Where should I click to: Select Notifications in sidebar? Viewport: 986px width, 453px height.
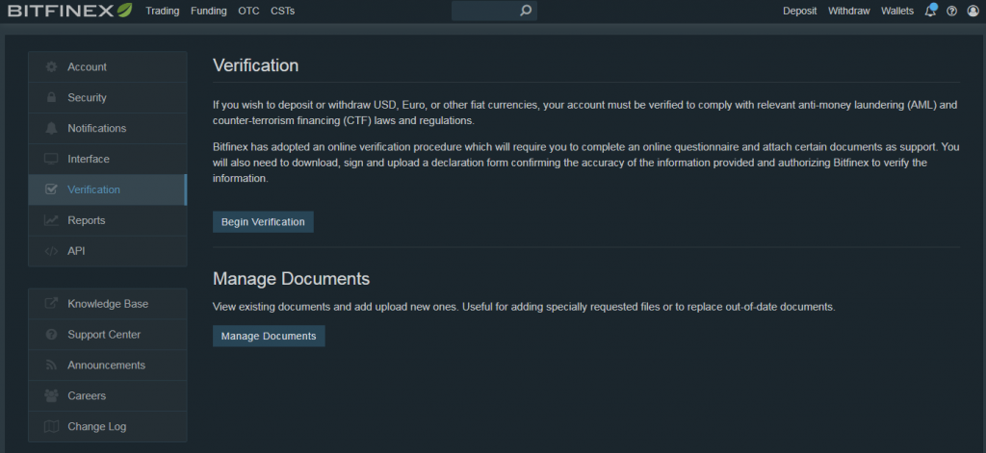108,128
